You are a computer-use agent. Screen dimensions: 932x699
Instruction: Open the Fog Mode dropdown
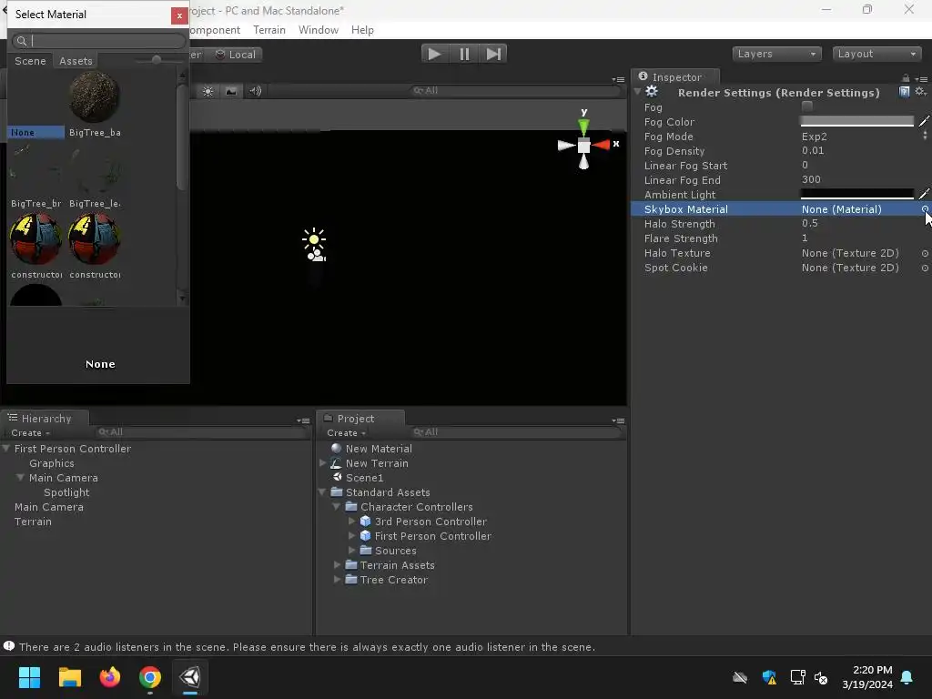pyautogui.click(x=865, y=137)
